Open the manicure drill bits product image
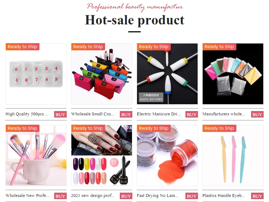This screenshot has height=202, width=269. click(167, 74)
